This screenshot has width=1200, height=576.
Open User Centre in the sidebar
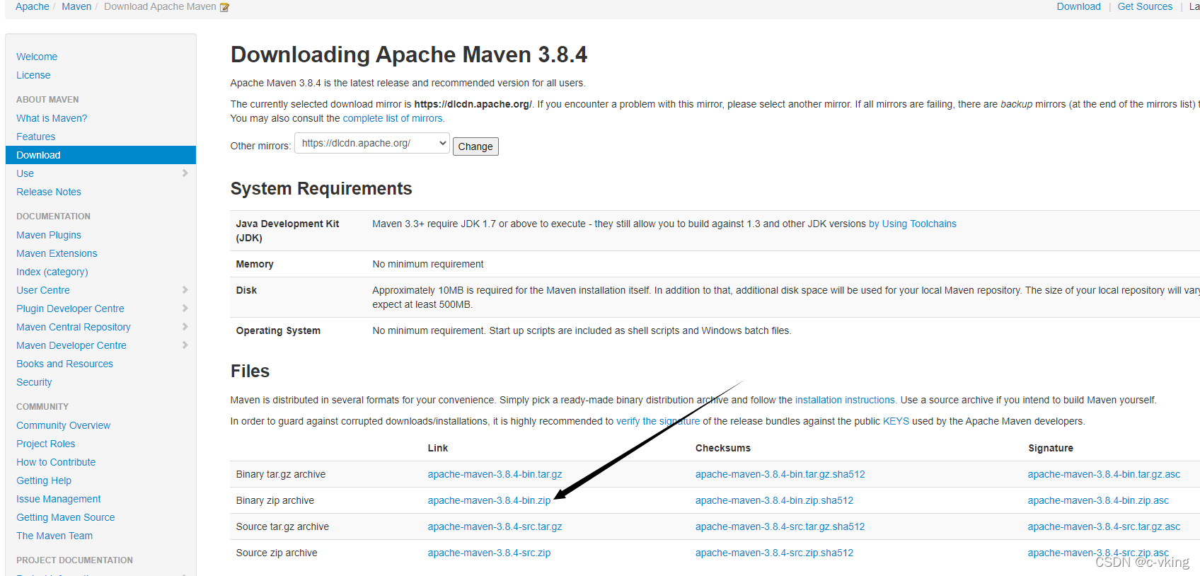43,290
